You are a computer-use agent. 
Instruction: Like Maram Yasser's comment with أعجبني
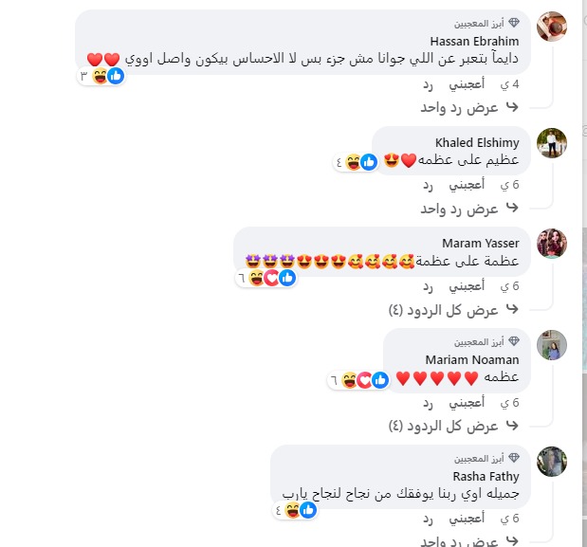pyautogui.click(x=467, y=286)
